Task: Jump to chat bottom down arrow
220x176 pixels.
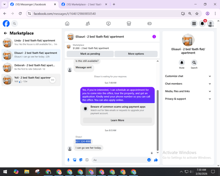Action: click(x=158, y=153)
